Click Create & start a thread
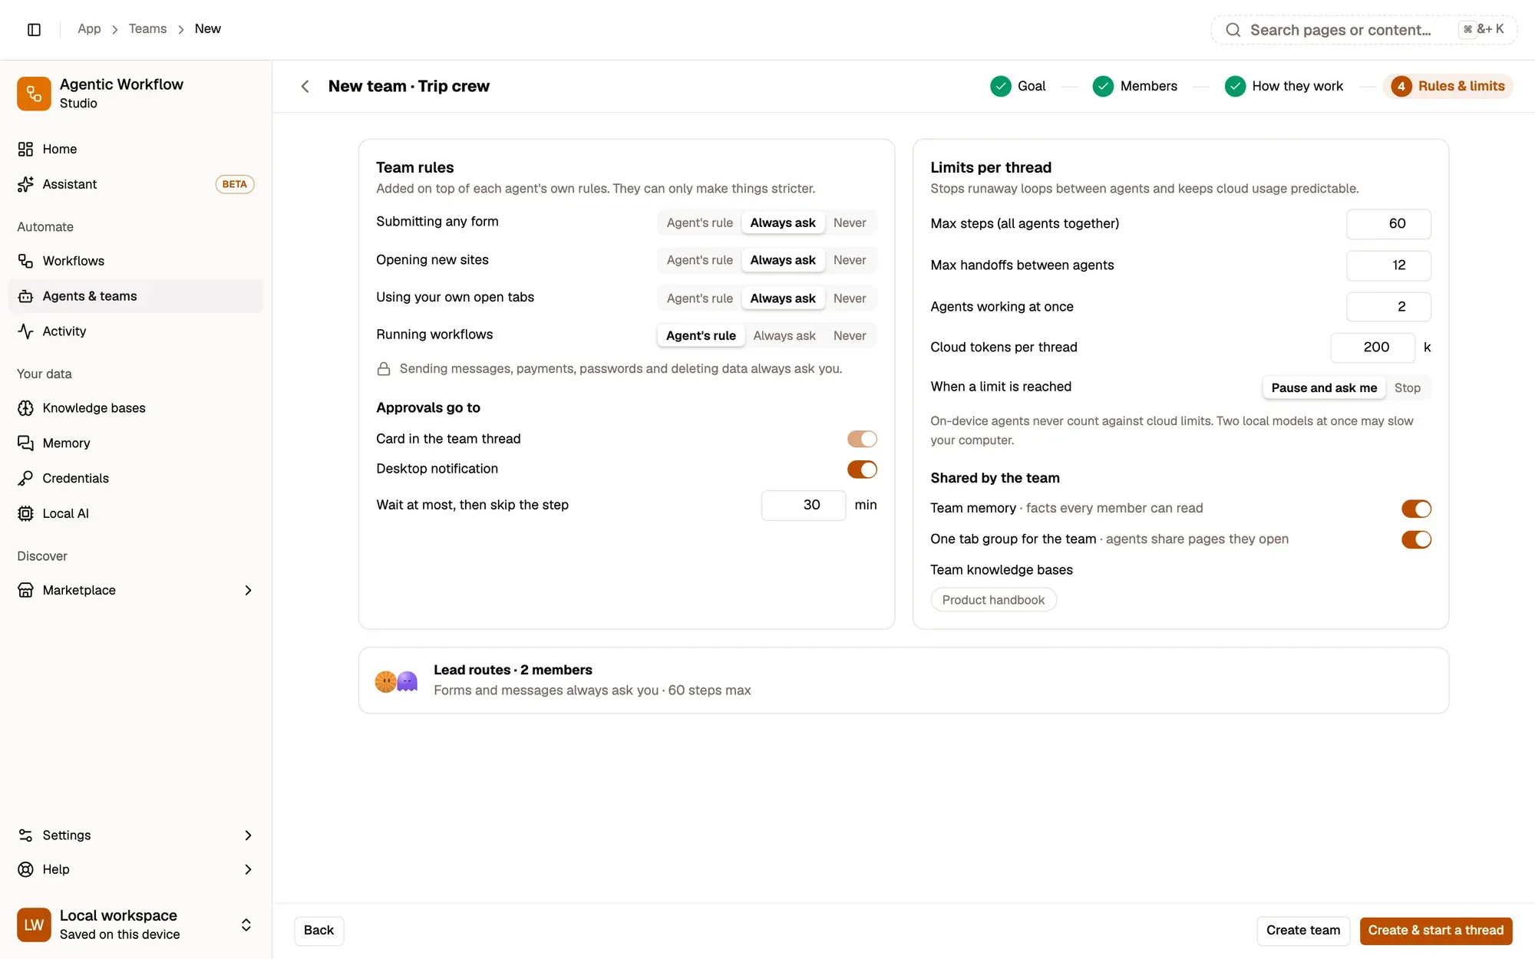 1435,931
